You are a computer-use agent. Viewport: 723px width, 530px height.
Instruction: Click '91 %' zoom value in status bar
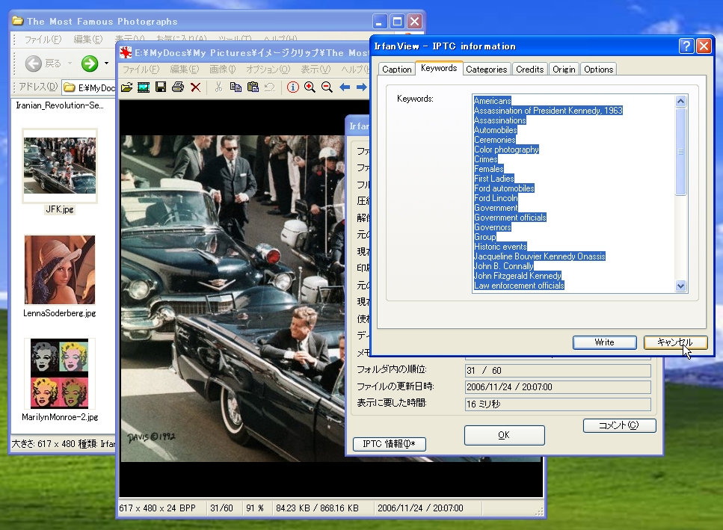point(255,508)
